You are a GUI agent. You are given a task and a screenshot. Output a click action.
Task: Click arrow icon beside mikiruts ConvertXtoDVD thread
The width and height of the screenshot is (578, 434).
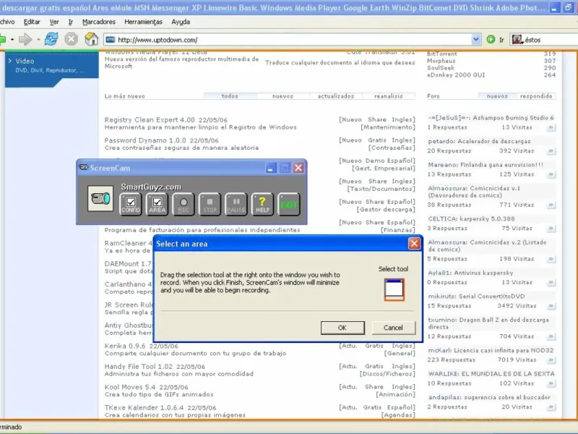(x=551, y=306)
